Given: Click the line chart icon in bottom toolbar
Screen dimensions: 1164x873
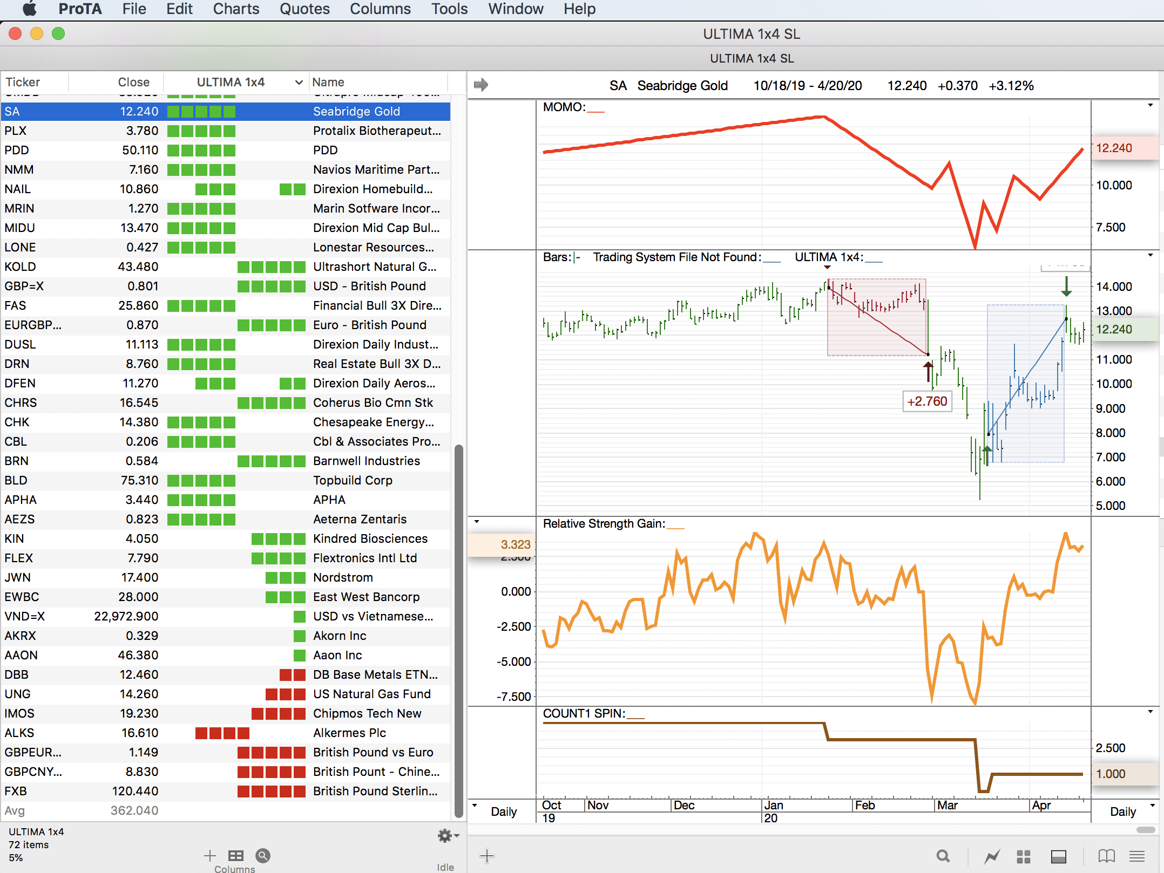Looking at the screenshot, I should pos(991,856).
